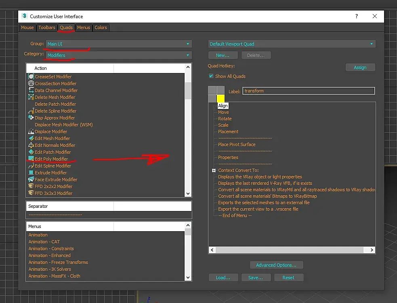The height and width of the screenshot is (303, 397).
Task: Select Animation - Freeze Transforms menu entry
Action: [58, 262]
